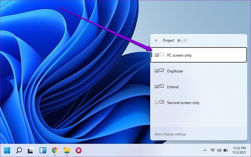Show hidden system tray icons
The width and height of the screenshot is (251, 157).
[205, 150]
